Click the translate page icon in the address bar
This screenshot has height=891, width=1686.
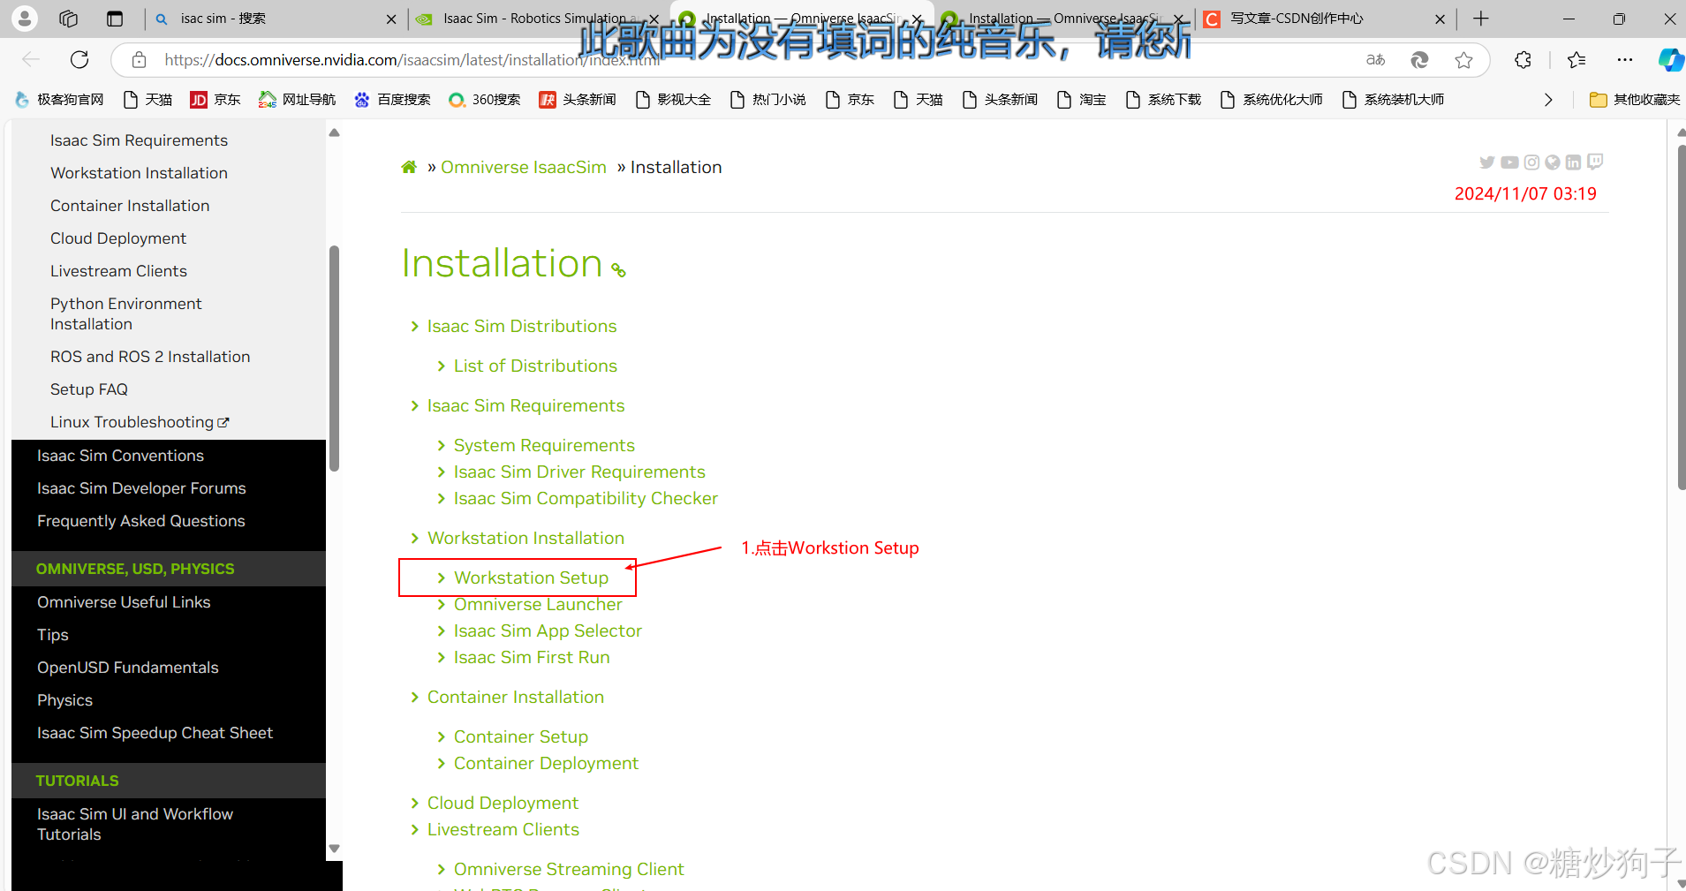(1375, 60)
